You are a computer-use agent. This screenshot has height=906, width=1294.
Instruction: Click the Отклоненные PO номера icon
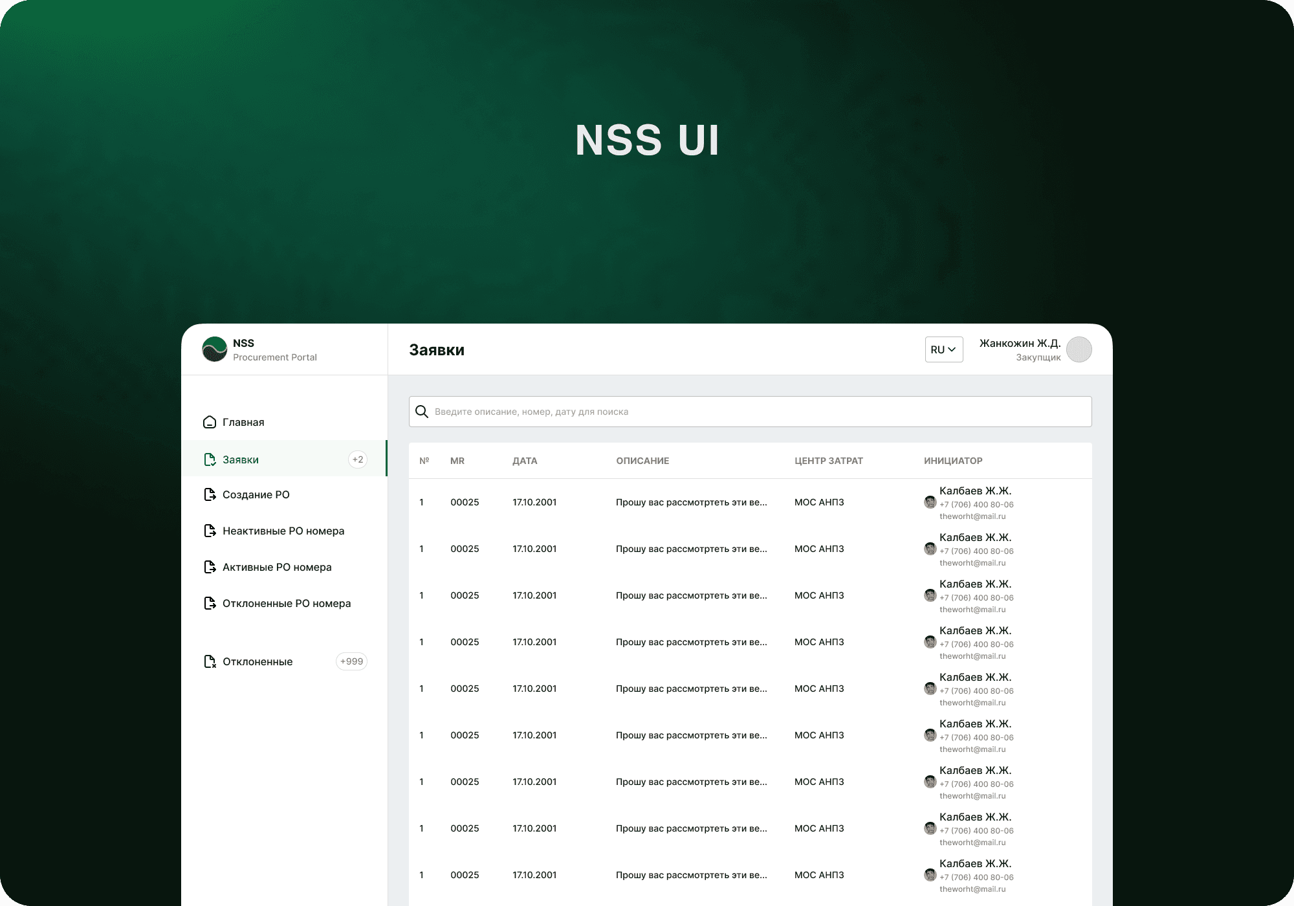click(x=209, y=603)
